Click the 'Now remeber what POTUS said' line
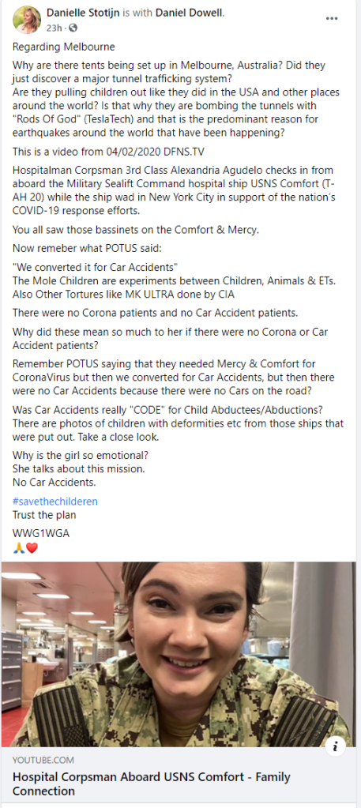The image size is (361, 808). coord(87,249)
